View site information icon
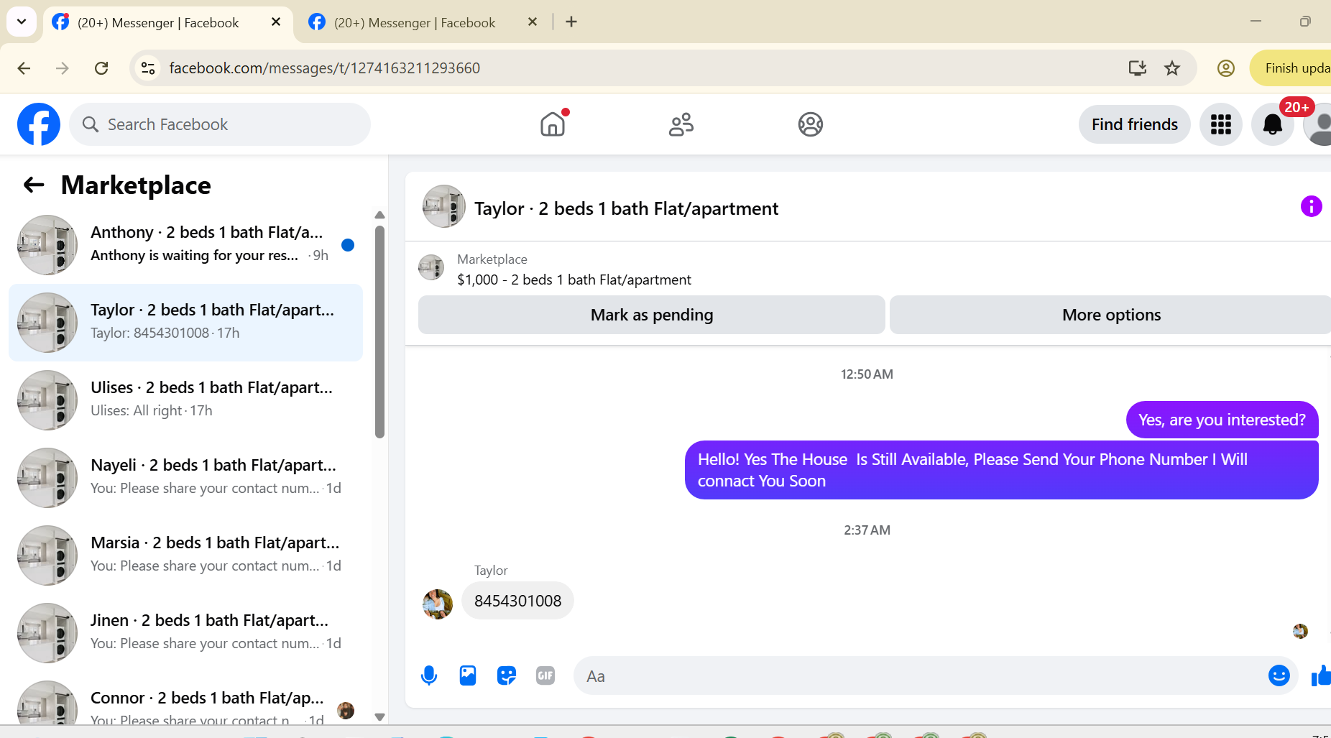 (x=148, y=68)
